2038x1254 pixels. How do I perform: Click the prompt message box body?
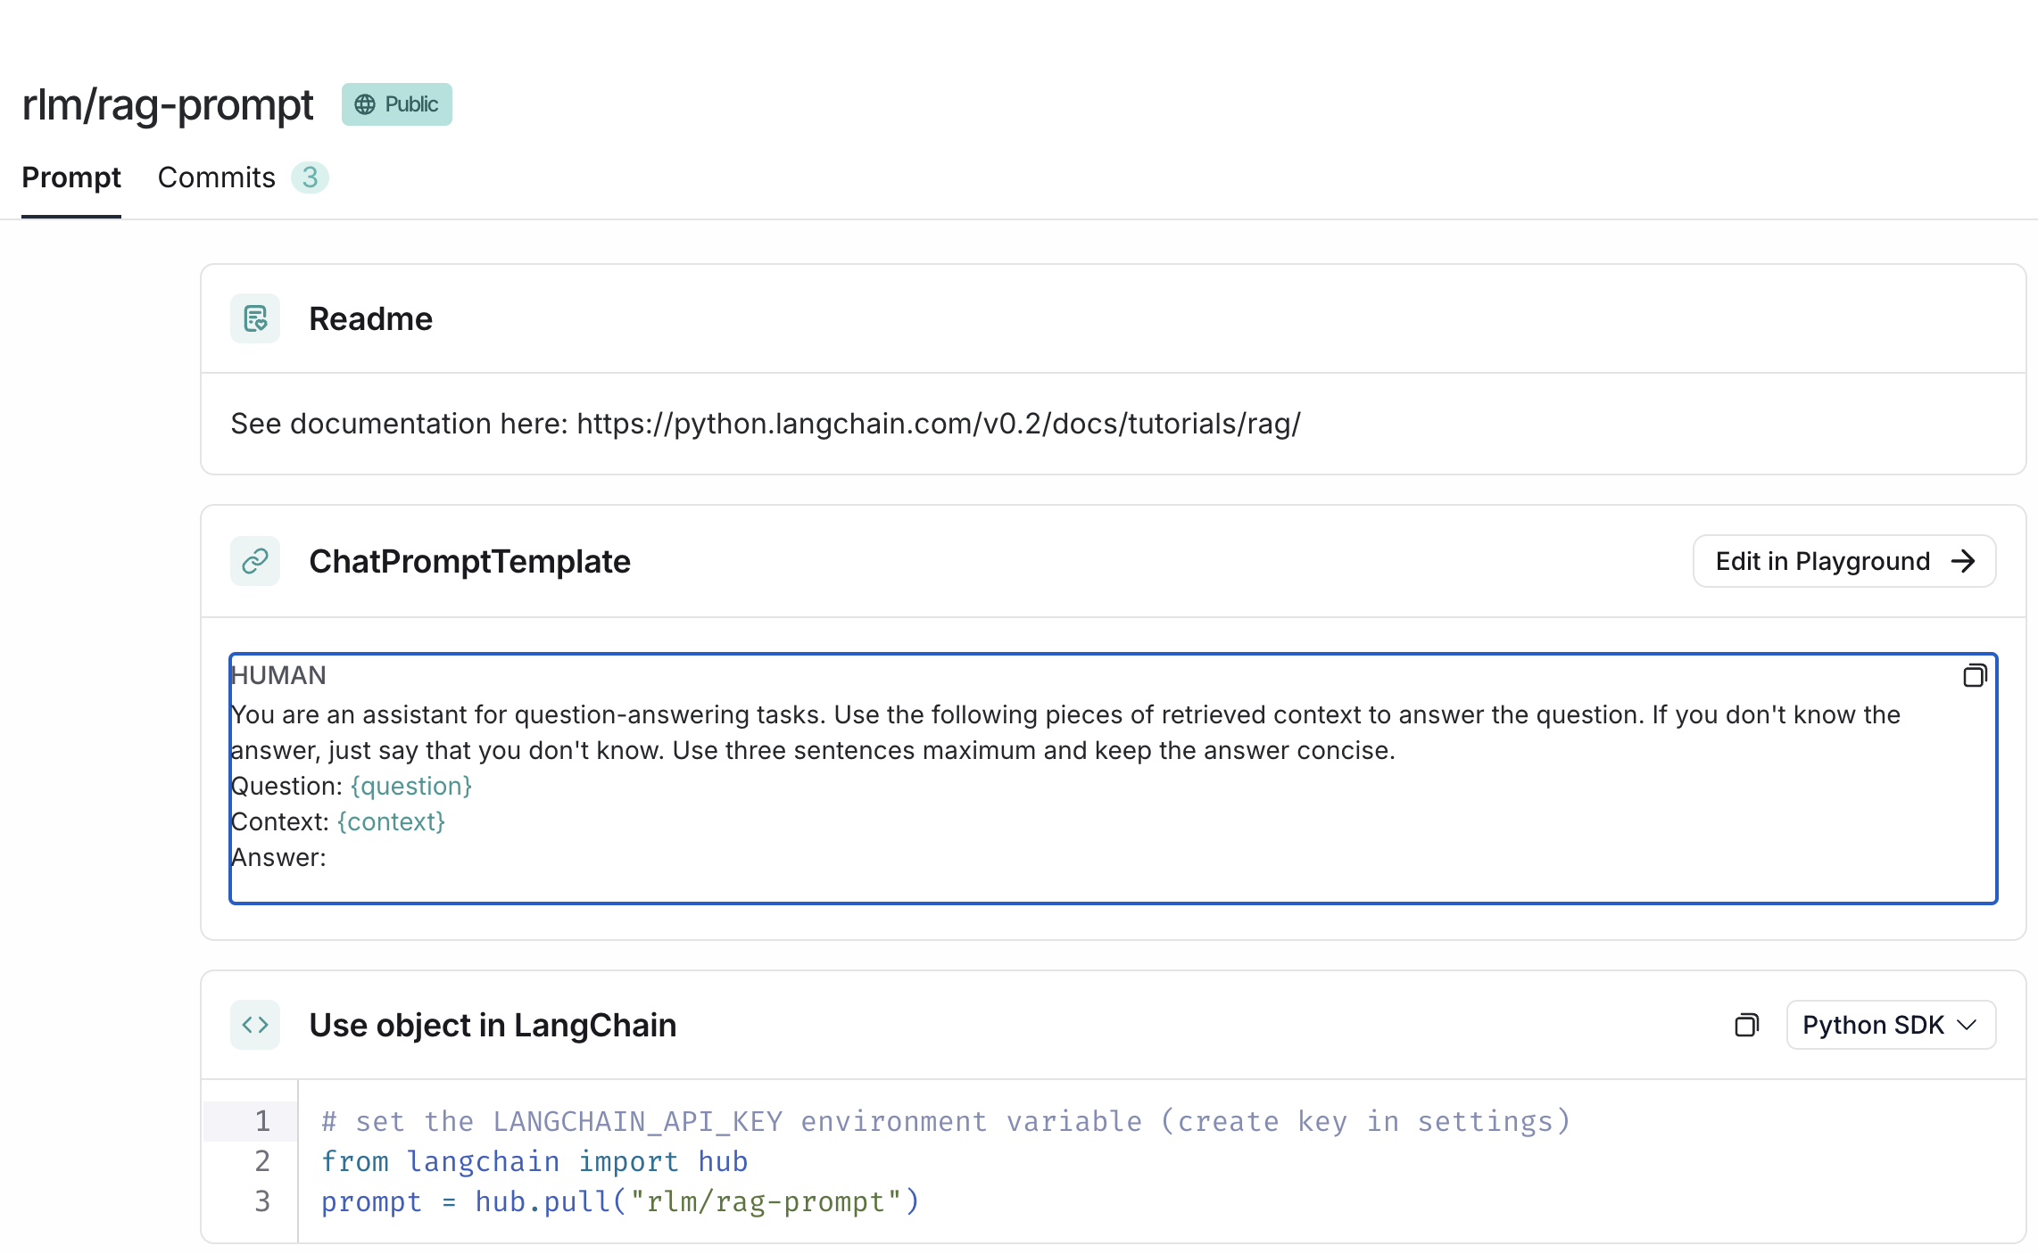(x=1113, y=779)
